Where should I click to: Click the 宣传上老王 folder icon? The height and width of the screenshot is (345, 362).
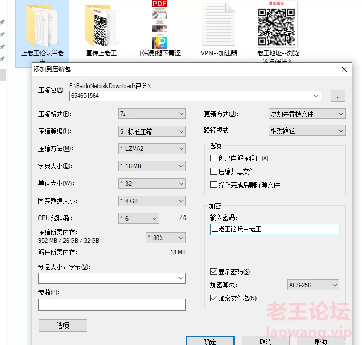click(x=101, y=25)
